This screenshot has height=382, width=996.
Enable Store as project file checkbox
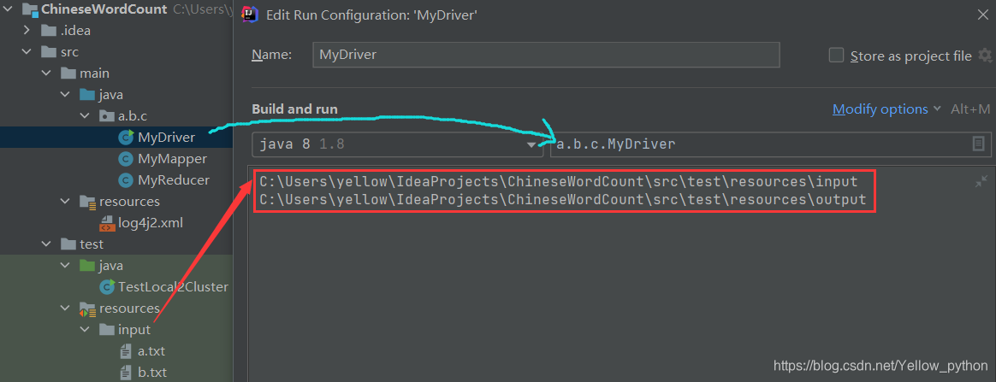pos(836,56)
